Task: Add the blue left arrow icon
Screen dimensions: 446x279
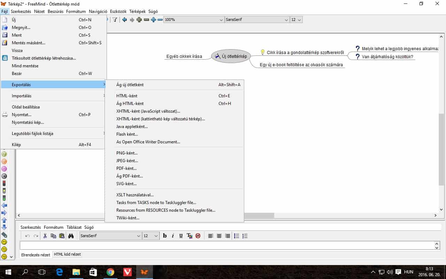Action: pyautogui.click(x=4, y=205)
